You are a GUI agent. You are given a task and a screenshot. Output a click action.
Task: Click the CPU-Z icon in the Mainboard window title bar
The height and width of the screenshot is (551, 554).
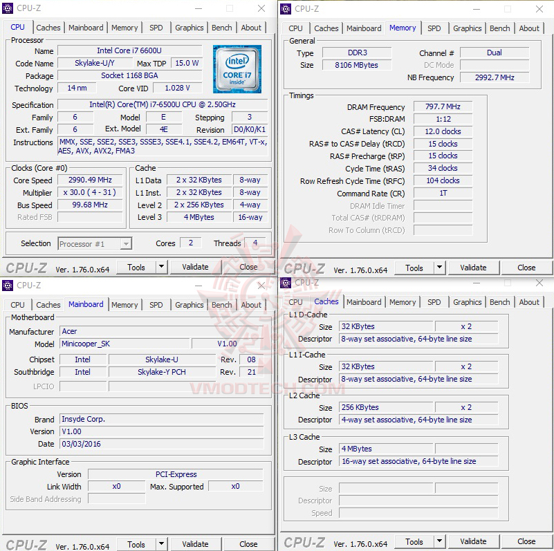pos(8,285)
